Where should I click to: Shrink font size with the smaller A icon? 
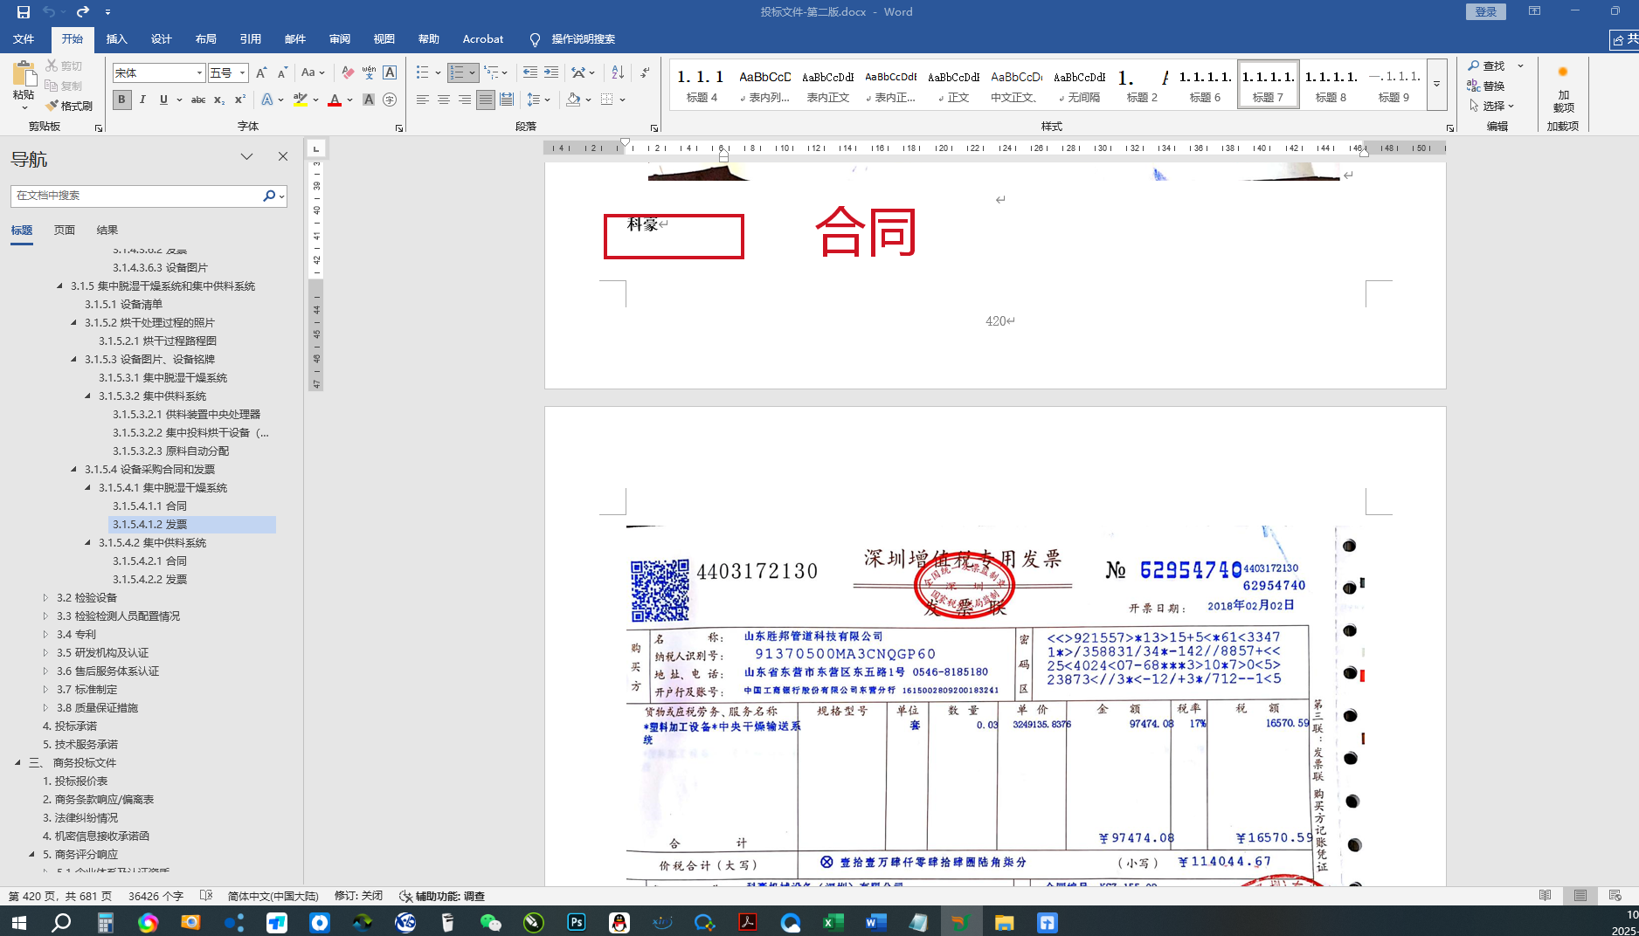[x=282, y=73]
